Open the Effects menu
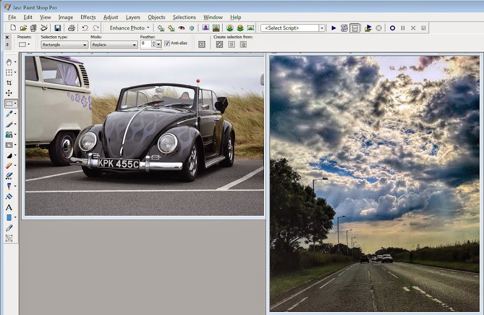This screenshot has height=315, width=484. point(88,17)
